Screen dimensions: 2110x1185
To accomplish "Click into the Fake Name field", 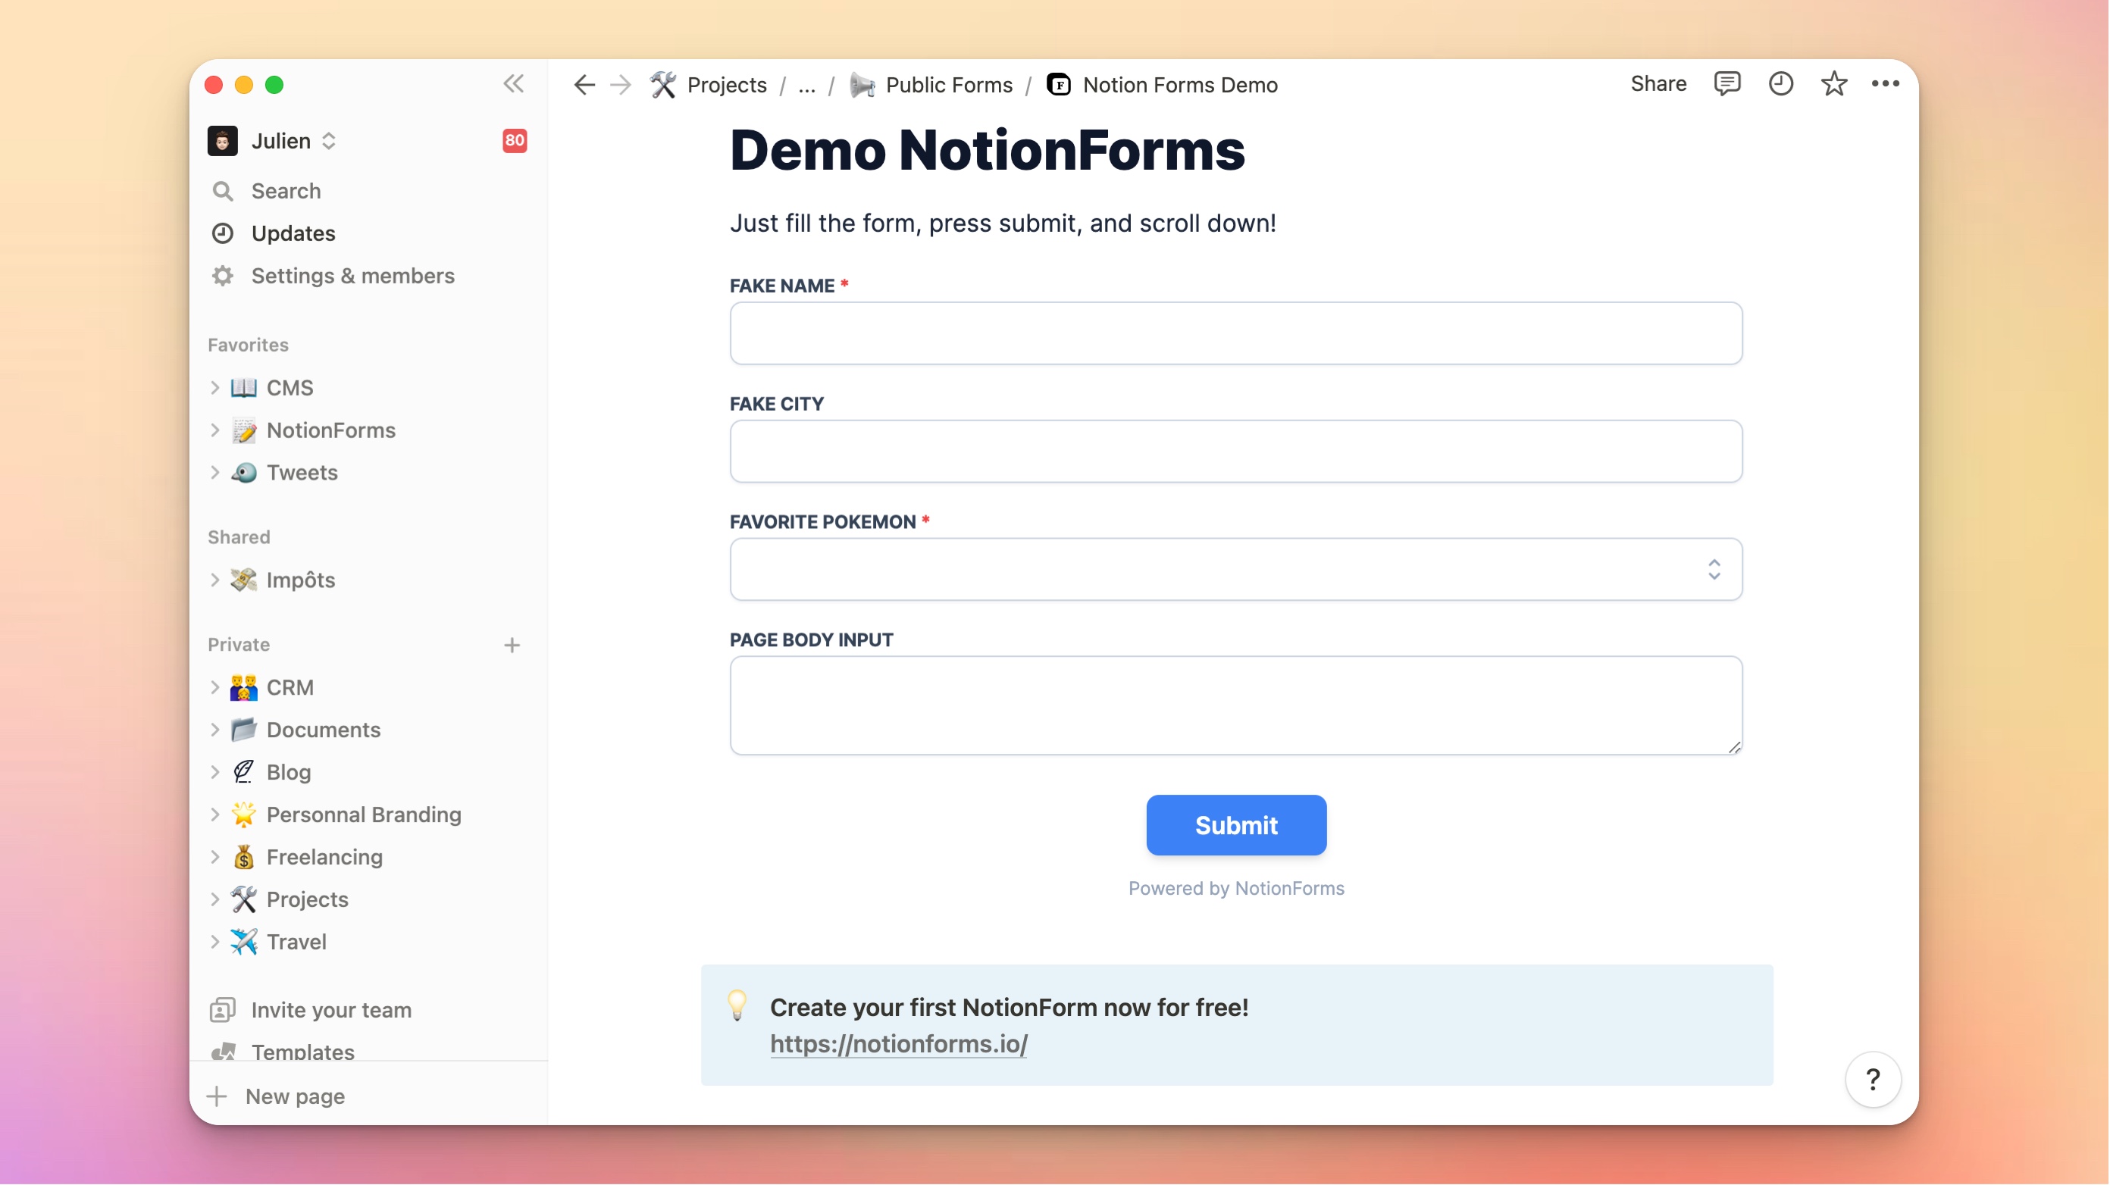I will [x=1235, y=333].
